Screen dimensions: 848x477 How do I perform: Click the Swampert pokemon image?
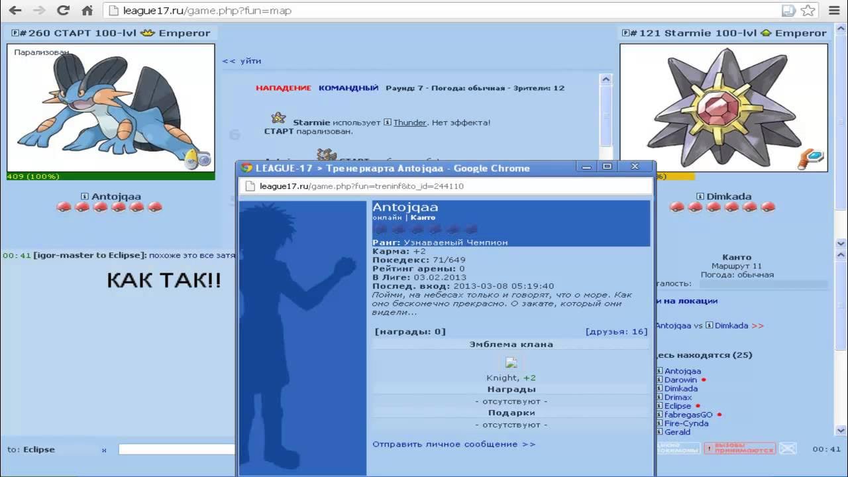pyautogui.click(x=111, y=108)
